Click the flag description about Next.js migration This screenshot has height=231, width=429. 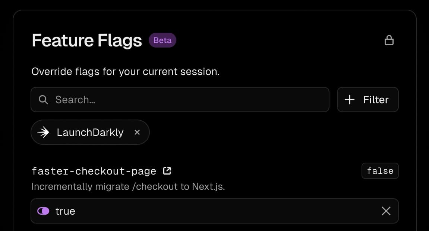pos(128,186)
